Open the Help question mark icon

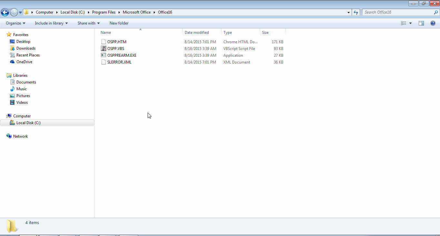tap(433, 23)
